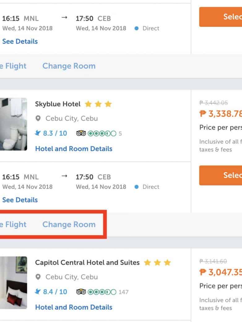Expand See Details for the flight under Skyblue Hotel
242x322 pixels.
click(20, 200)
